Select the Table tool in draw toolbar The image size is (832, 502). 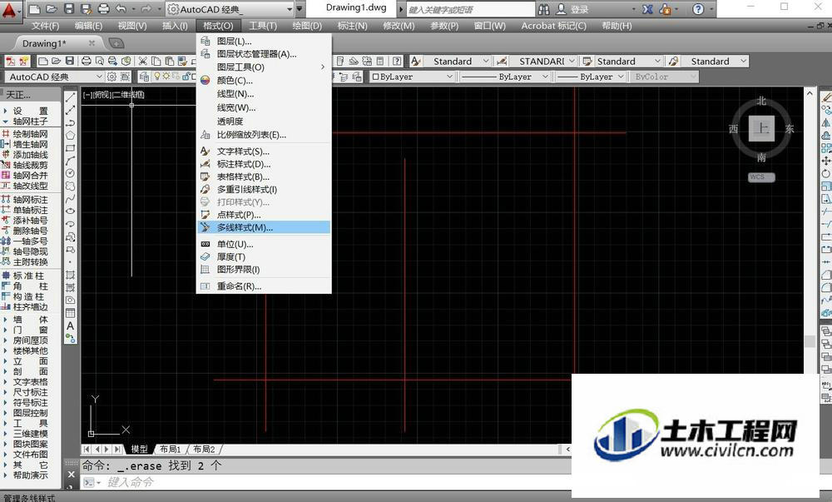(x=70, y=313)
